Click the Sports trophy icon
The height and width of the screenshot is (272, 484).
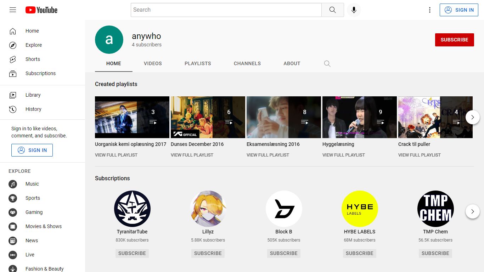point(13,198)
